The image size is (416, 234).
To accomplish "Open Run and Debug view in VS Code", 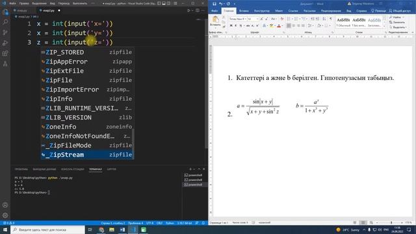I will tap(5, 43).
